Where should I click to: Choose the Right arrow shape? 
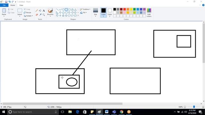point(69,12)
